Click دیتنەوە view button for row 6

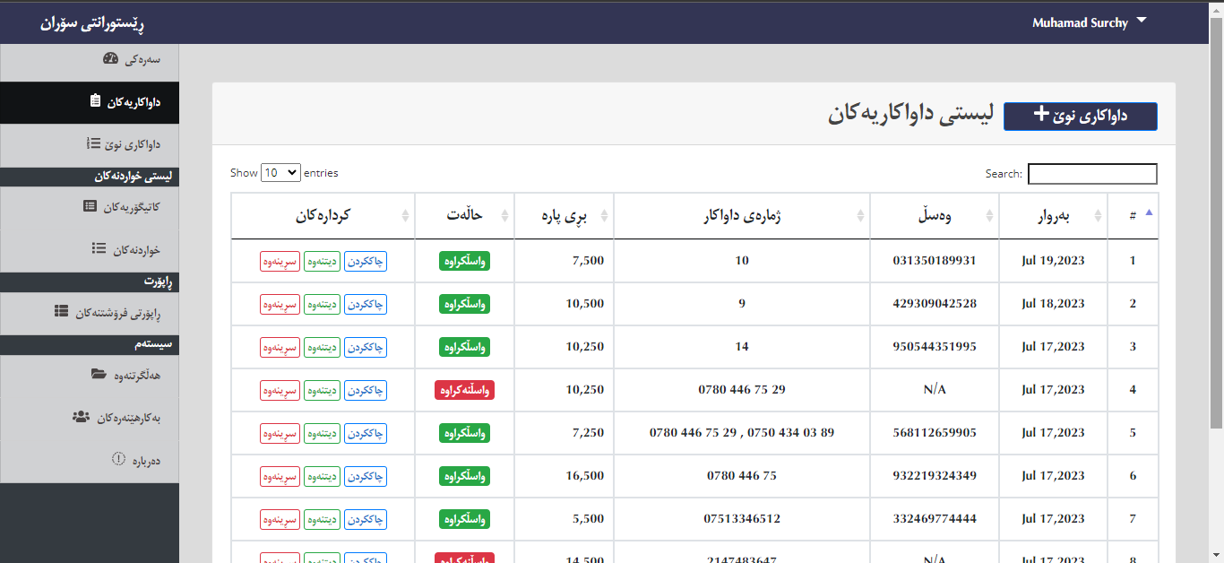click(x=322, y=476)
